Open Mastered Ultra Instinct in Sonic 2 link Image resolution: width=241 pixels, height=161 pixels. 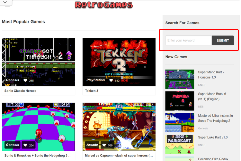click(x=215, y=118)
